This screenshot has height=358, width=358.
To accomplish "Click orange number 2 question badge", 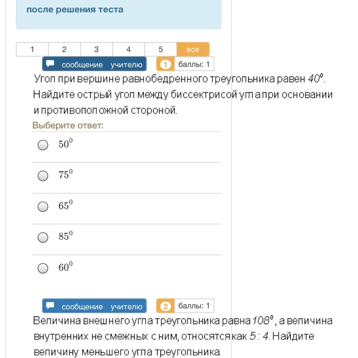I will [x=165, y=306].
